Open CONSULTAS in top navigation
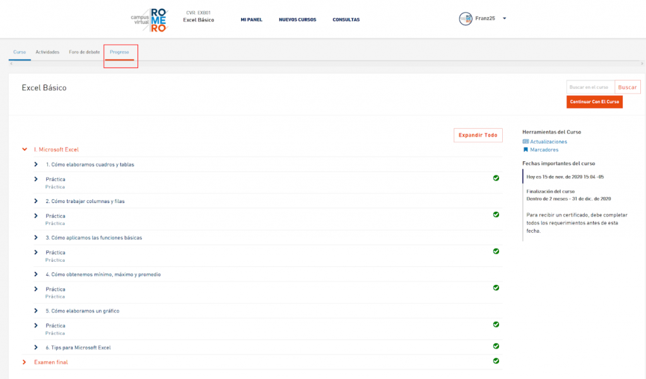Image resolution: width=646 pixels, height=379 pixels. (x=346, y=20)
